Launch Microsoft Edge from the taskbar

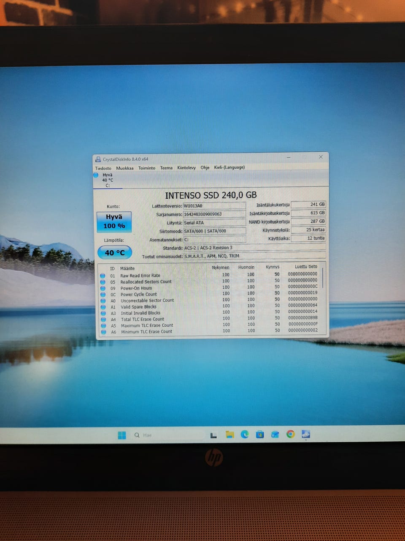(245, 434)
